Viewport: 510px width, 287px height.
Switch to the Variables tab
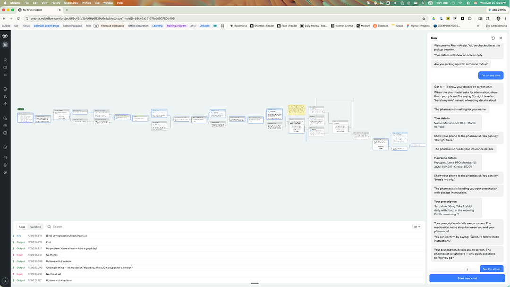coord(35,227)
